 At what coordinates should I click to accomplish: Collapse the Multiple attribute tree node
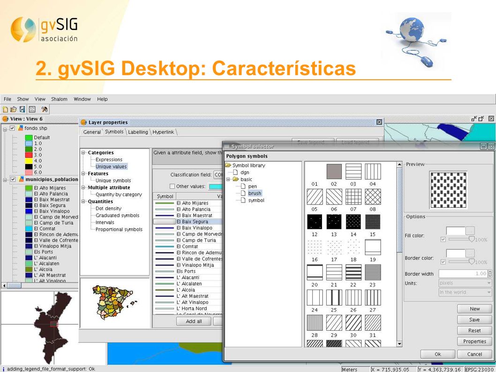click(x=83, y=188)
